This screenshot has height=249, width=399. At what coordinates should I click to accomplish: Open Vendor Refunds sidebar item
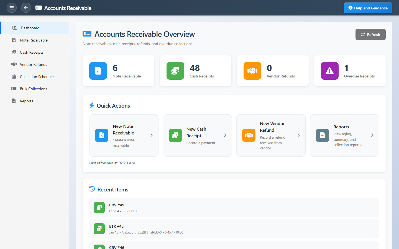tap(34, 64)
